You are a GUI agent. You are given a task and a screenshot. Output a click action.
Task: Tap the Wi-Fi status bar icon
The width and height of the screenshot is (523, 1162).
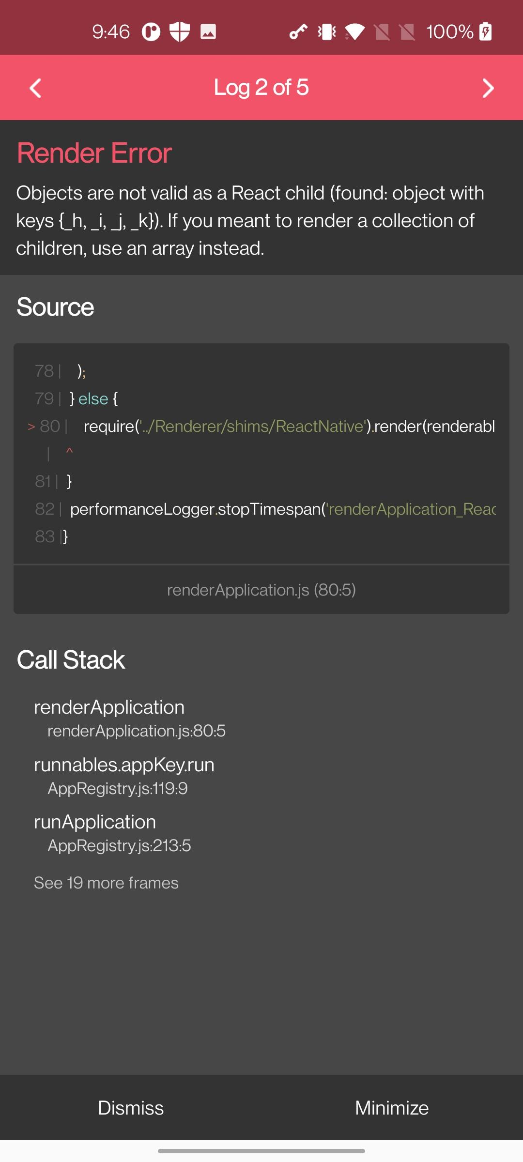[356, 32]
